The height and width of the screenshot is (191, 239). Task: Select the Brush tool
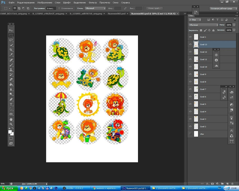coord(11,65)
